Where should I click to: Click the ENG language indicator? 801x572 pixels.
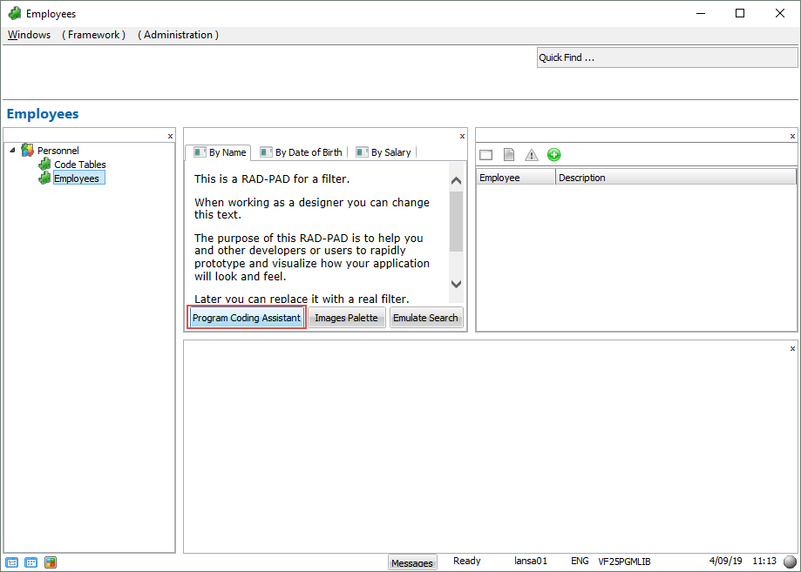580,561
